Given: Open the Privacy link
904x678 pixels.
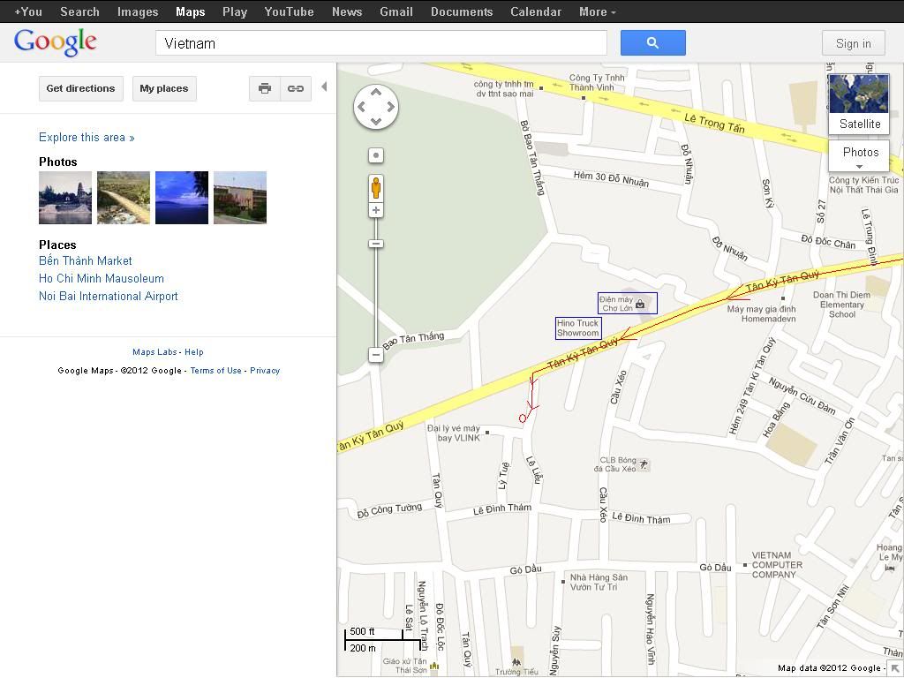Looking at the screenshot, I should (265, 370).
